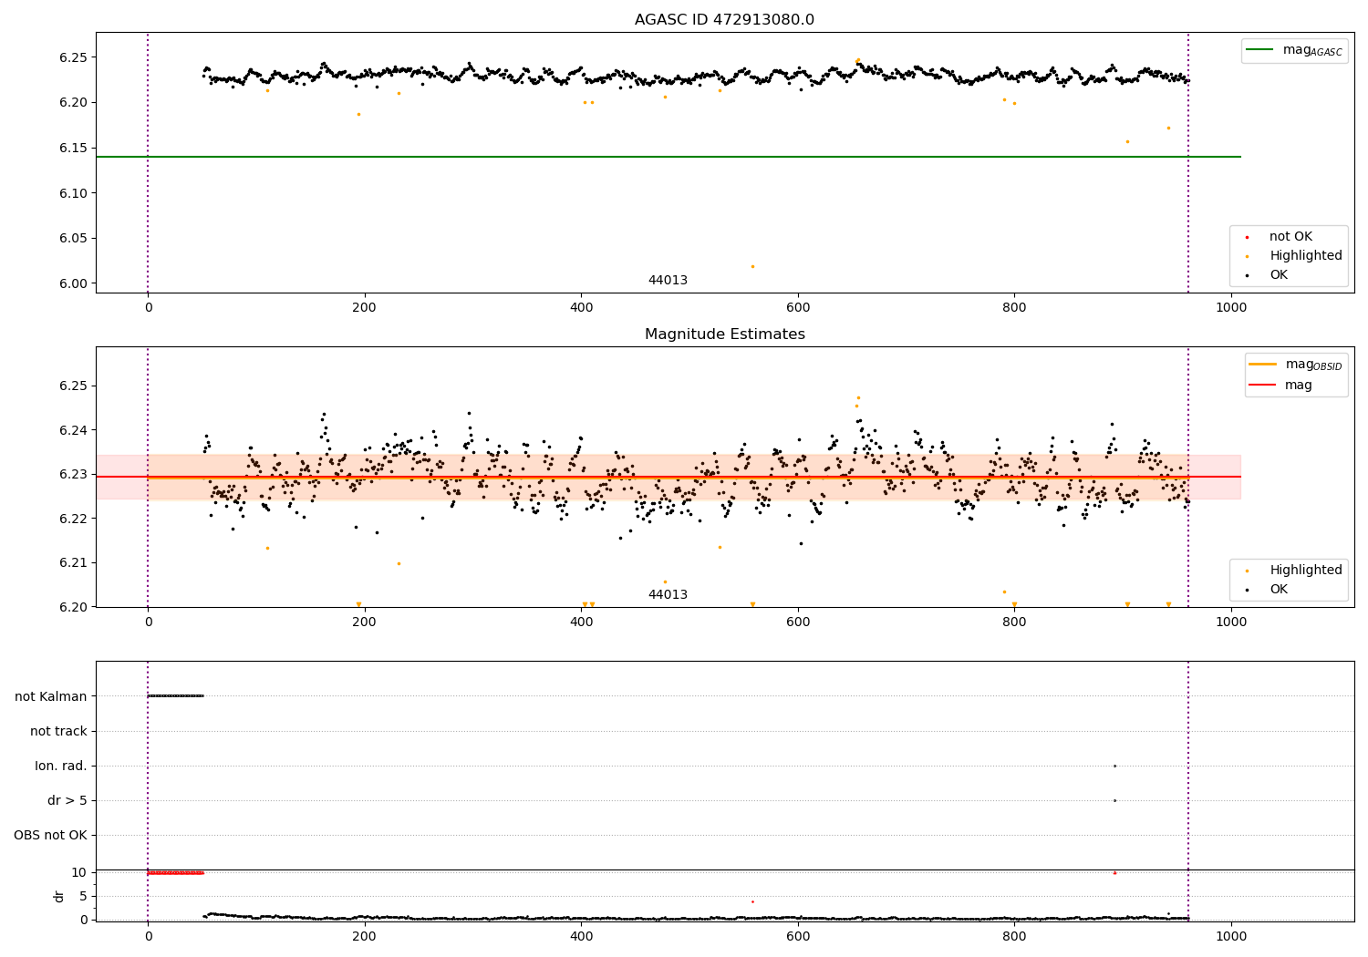Click the 'not Kalman' row label
The image size is (1368, 957).
(51, 696)
